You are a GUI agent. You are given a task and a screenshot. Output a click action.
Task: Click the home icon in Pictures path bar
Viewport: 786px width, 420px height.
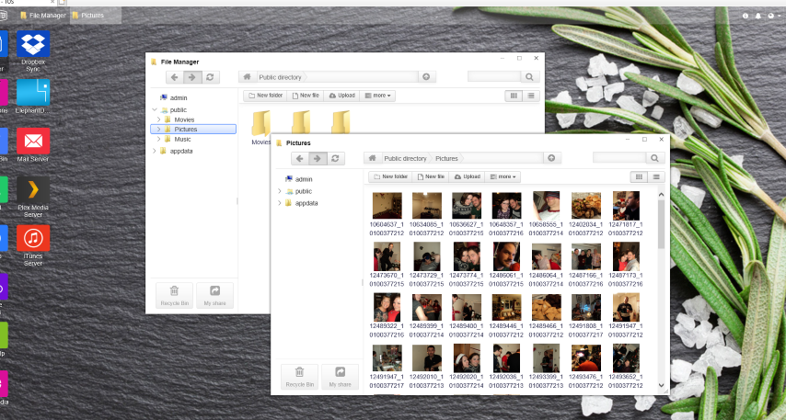pos(373,158)
